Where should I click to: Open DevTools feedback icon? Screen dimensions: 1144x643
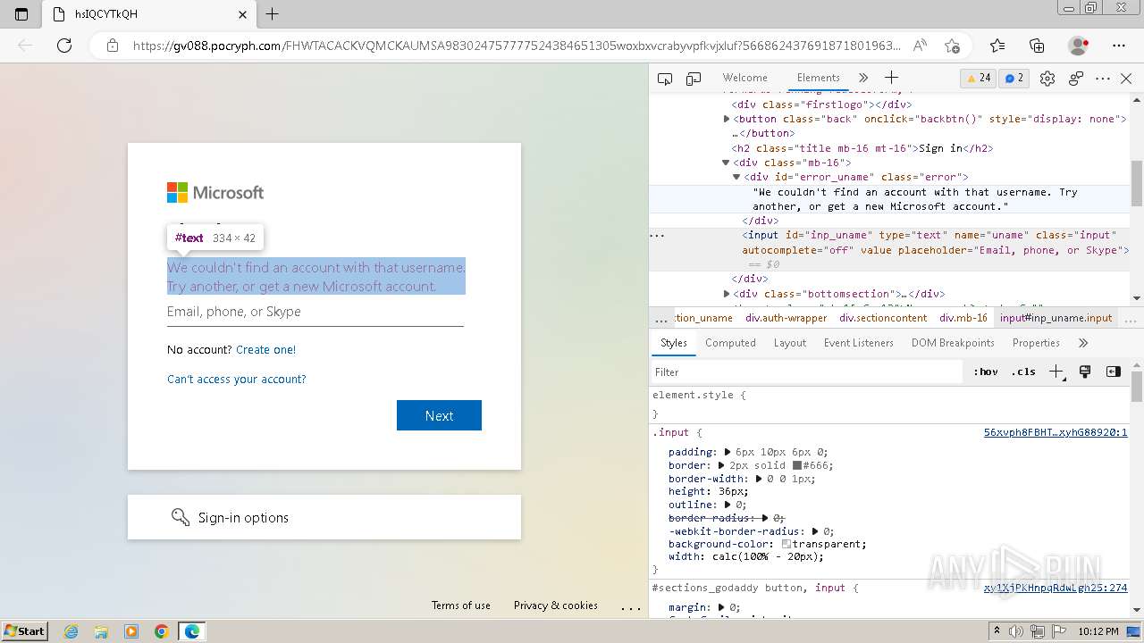tap(1076, 79)
